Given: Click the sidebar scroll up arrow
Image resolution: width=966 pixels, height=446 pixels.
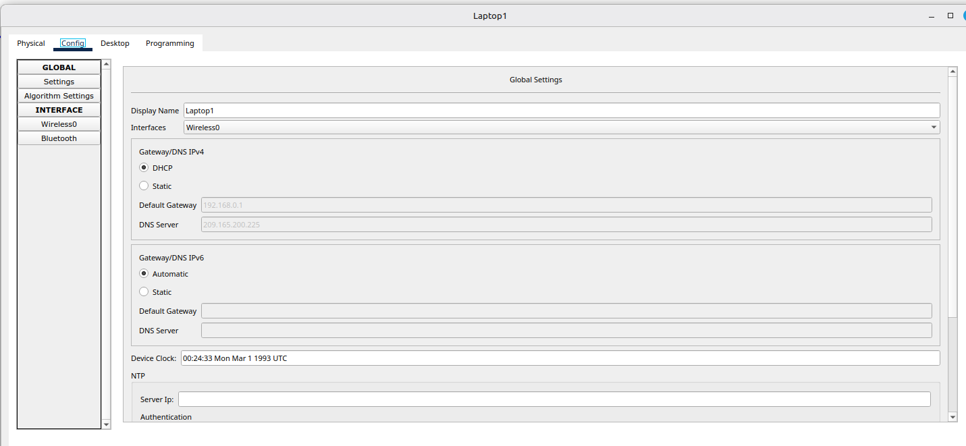Looking at the screenshot, I should 106,64.
